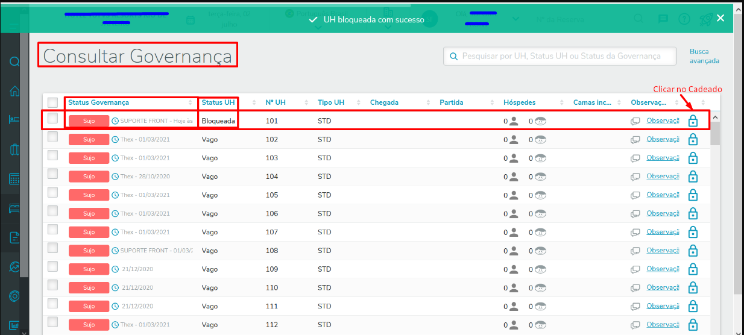Click the Sujo status button for UH 101
The height and width of the screenshot is (335, 744).
tap(89, 121)
